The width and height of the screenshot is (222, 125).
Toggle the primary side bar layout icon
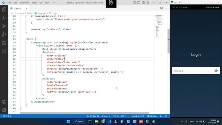click(x=134, y=2)
